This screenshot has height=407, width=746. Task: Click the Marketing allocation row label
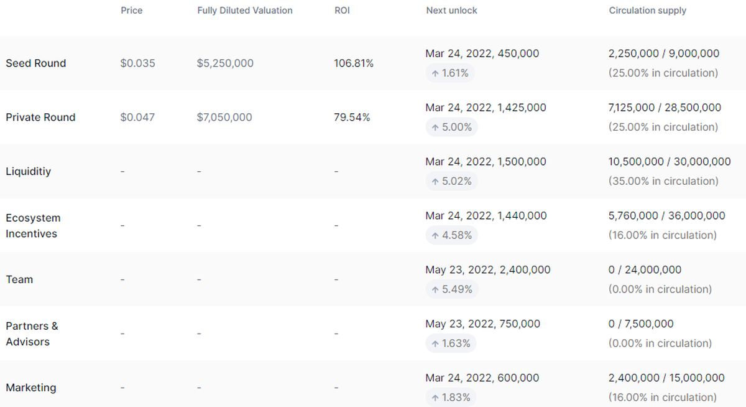pos(31,388)
